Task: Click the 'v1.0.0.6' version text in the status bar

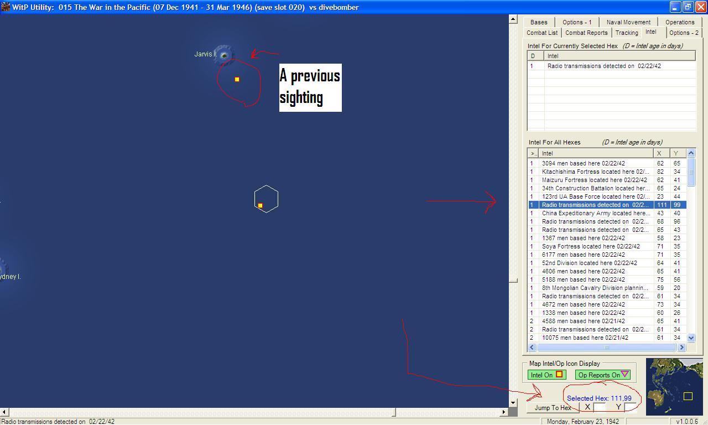Action: coord(688,421)
